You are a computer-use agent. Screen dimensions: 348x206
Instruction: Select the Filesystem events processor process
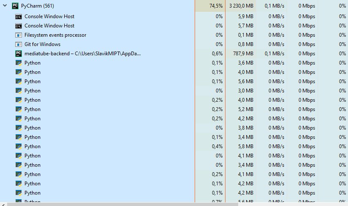click(55, 35)
